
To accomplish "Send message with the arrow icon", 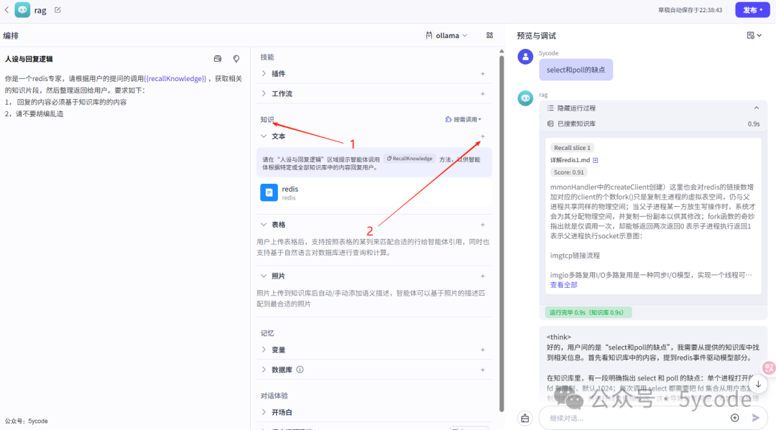I will 756,418.
